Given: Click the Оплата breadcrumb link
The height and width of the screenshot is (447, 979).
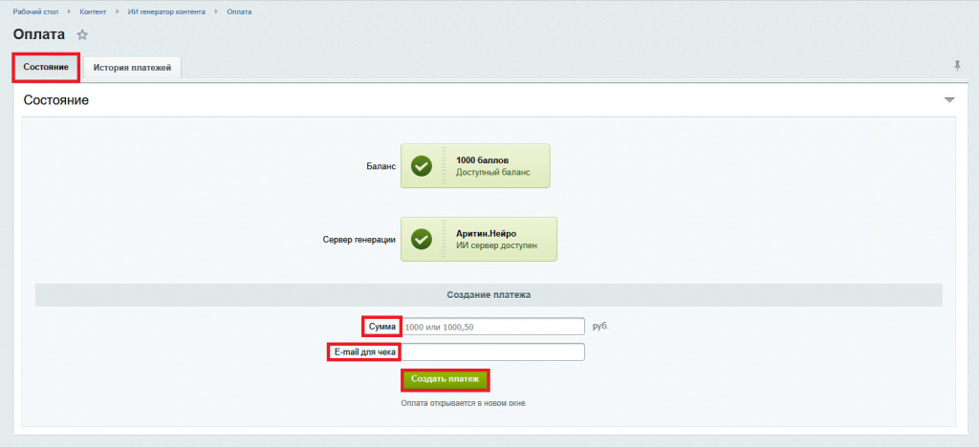Looking at the screenshot, I should tap(239, 11).
